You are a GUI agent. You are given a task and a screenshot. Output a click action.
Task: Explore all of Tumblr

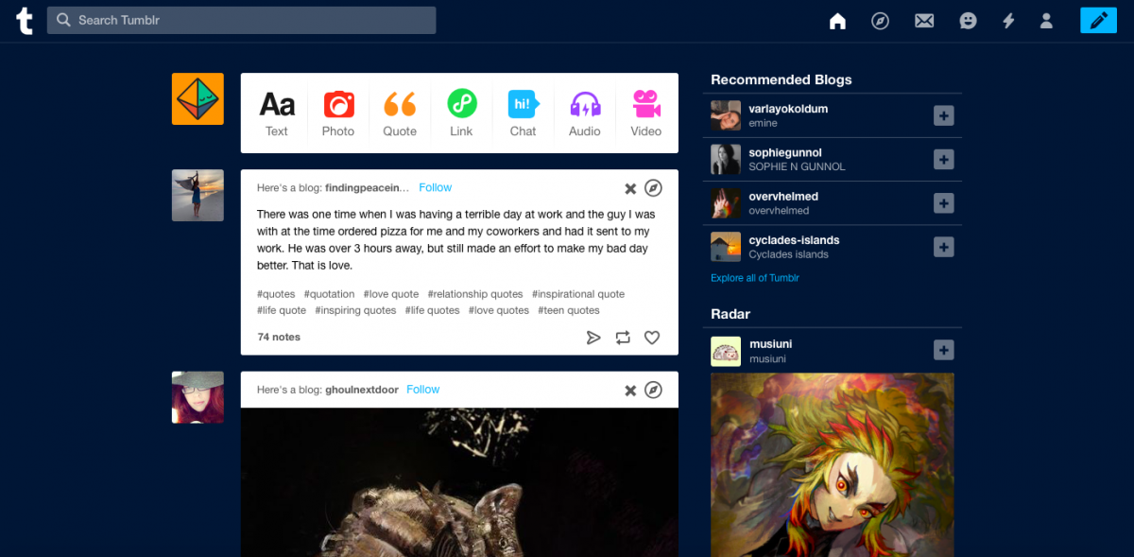[754, 277]
